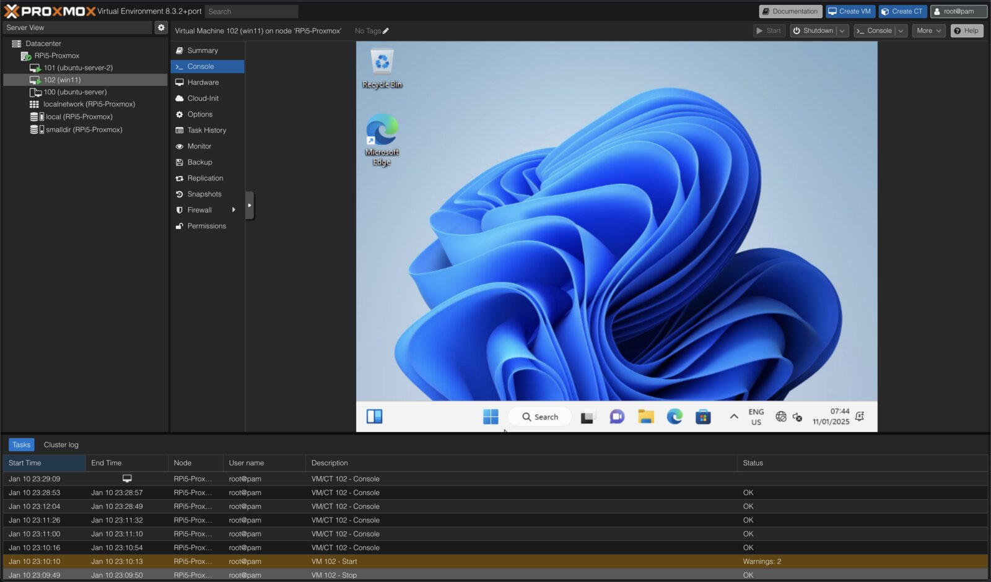The image size is (991, 582).
Task: Click the toolbar Console button
Action: pyautogui.click(x=875, y=31)
